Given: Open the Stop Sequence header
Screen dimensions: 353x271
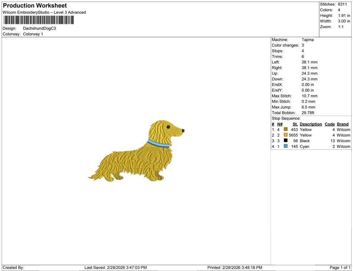Looking at the screenshot, I should pyautogui.click(x=286, y=118).
